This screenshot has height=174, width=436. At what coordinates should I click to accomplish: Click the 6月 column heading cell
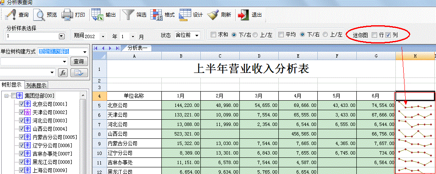click(x=376, y=96)
